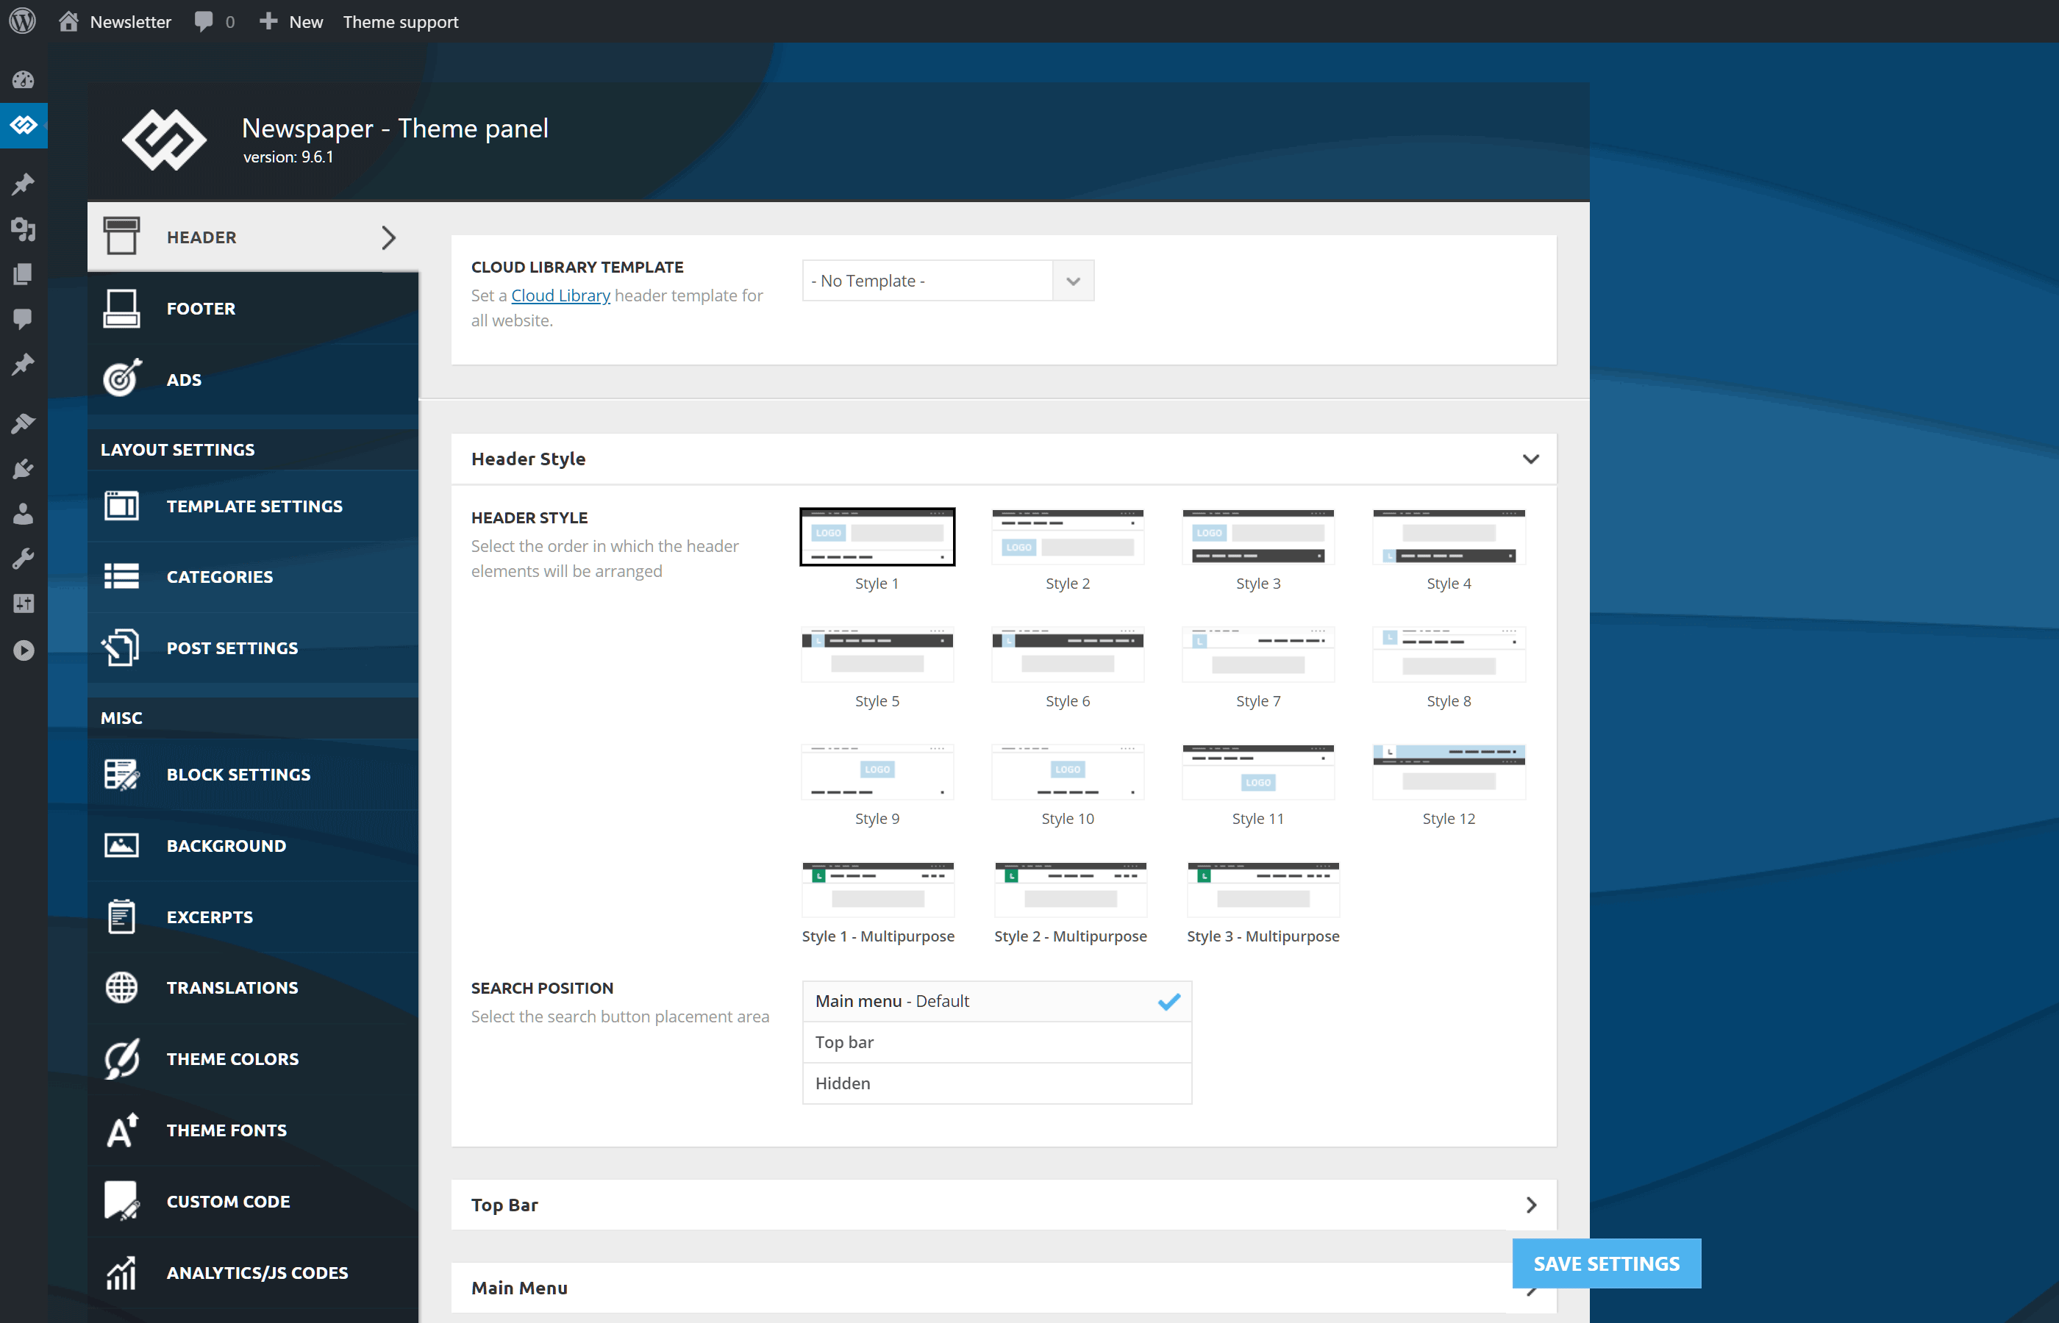Open the Translations globe icon
The image size is (2059, 1323).
tap(121, 988)
